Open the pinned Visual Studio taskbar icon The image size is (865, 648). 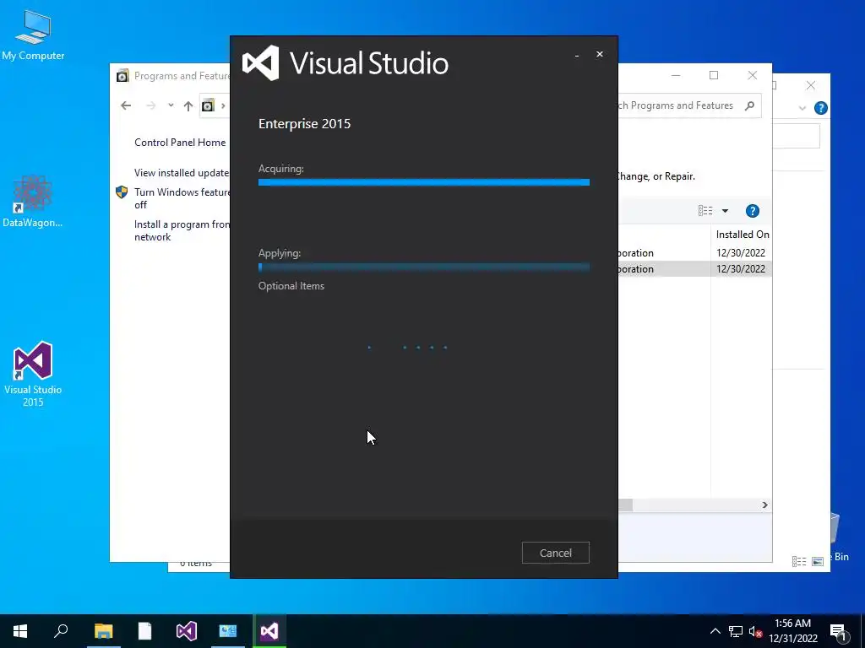coord(187,631)
